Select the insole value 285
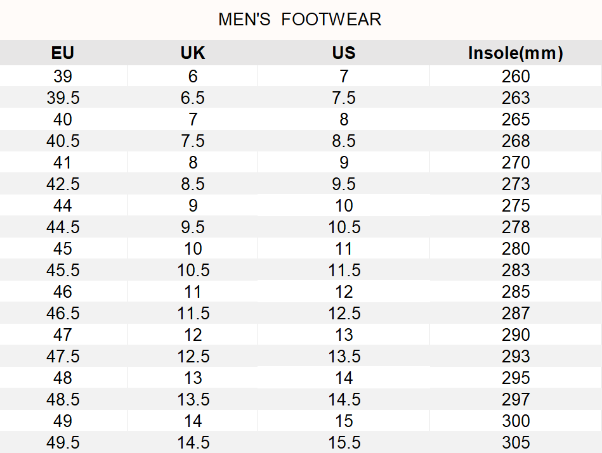This screenshot has width=602, height=453. (x=515, y=292)
